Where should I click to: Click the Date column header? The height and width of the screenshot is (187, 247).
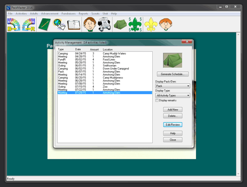point(78,49)
